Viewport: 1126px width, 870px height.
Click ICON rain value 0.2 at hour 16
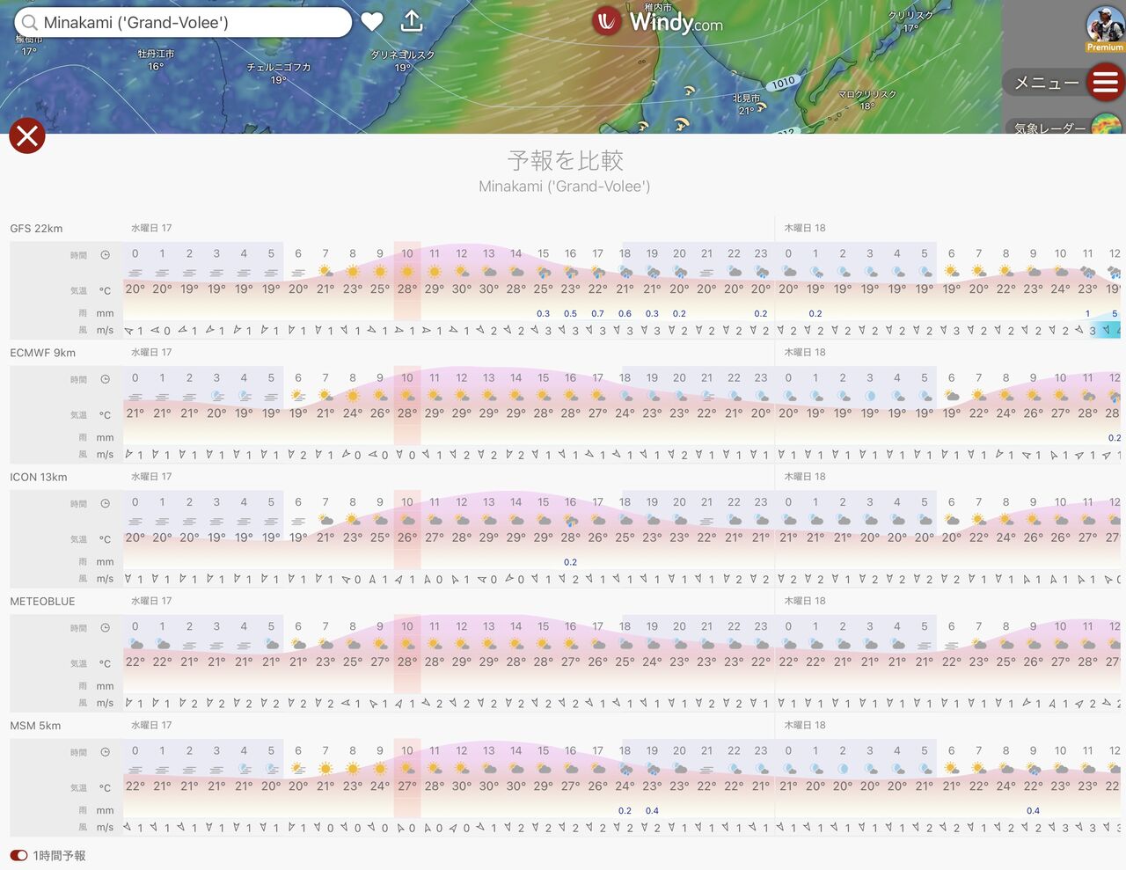click(x=570, y=562)
